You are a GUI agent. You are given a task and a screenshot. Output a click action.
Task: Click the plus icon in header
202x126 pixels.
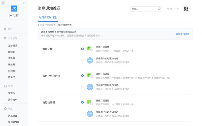[178, 9]
